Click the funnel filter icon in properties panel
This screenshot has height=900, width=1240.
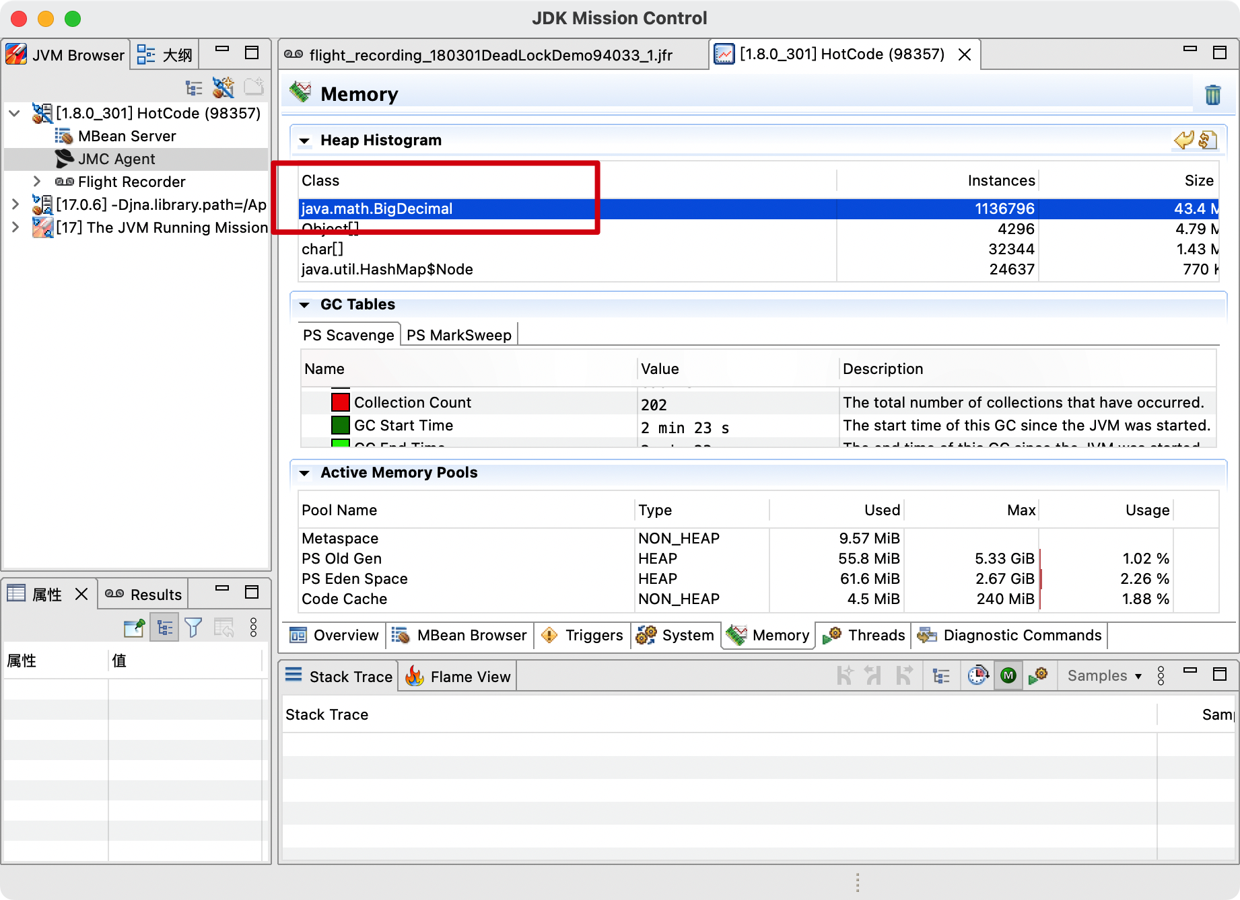[x=194, y=628]
